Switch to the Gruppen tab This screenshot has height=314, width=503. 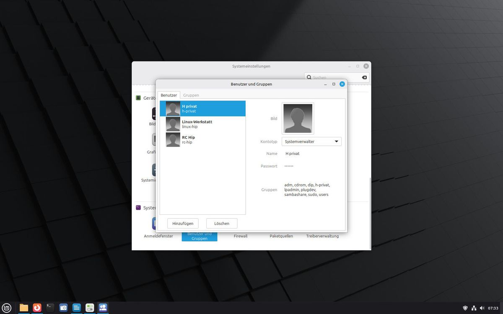(191, 95)
